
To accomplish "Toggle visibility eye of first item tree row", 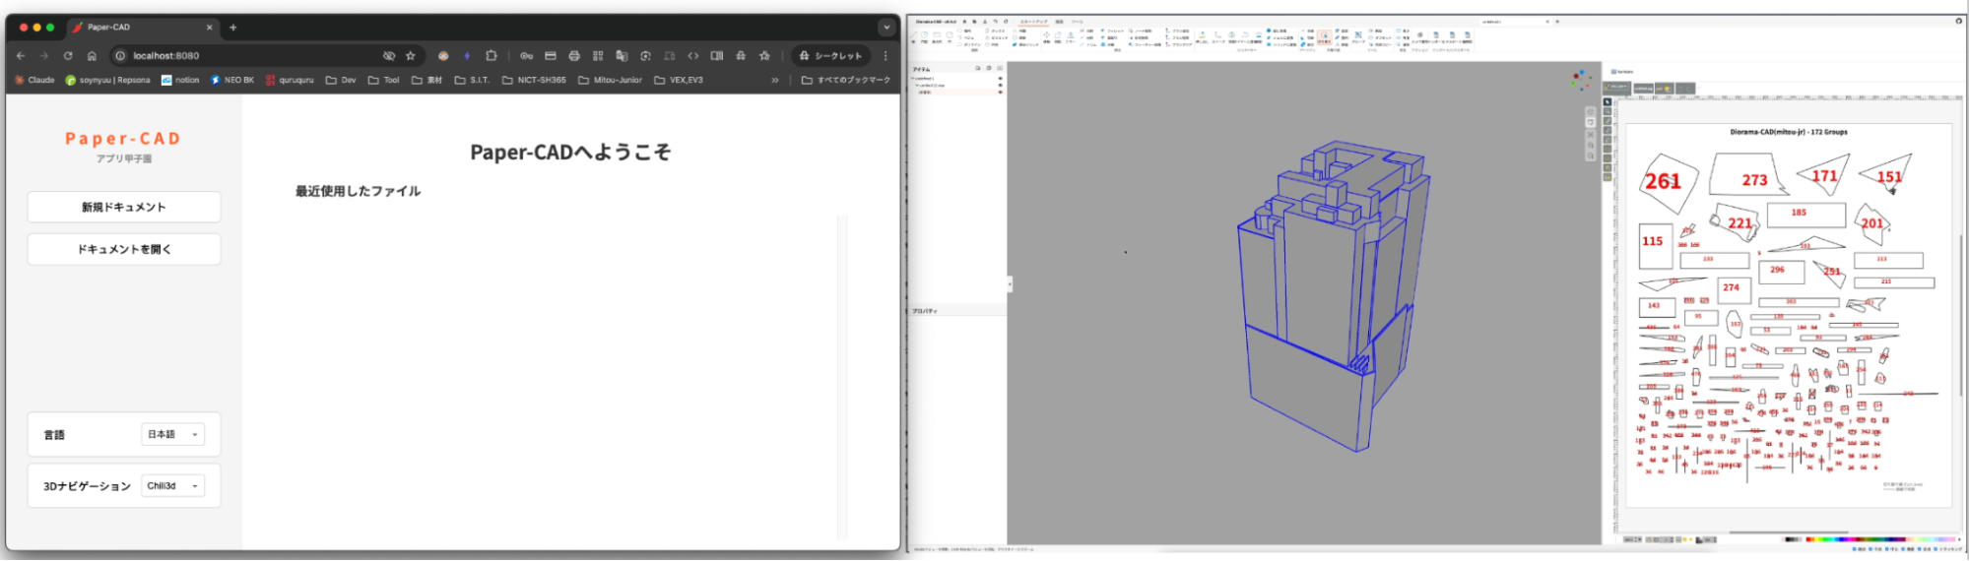I will coord(1001,78).
